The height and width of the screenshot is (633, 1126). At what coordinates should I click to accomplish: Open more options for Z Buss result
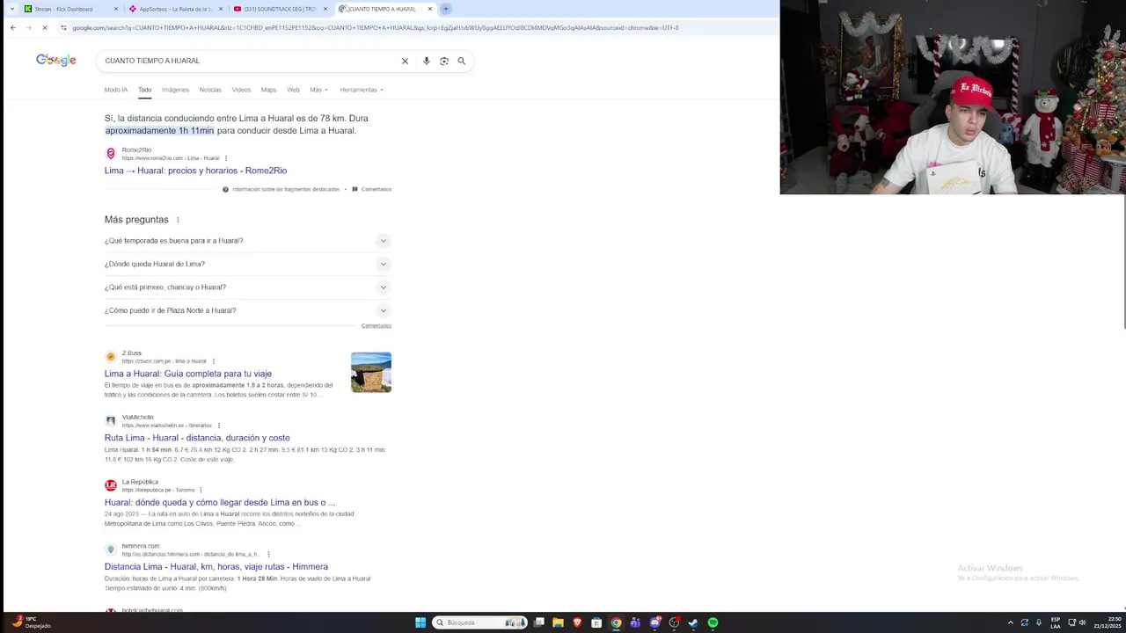[213, 361]
